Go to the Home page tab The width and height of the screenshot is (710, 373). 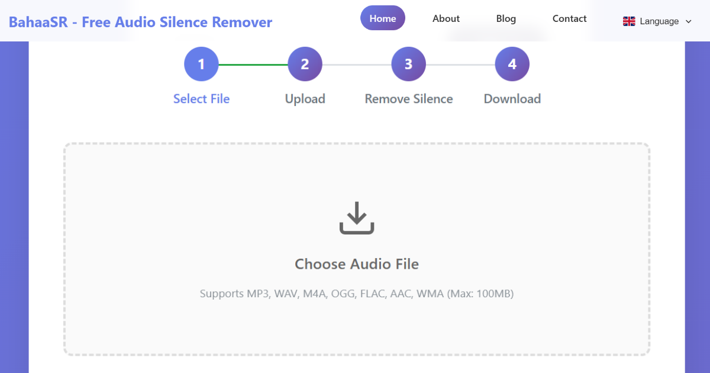point(383,18)
